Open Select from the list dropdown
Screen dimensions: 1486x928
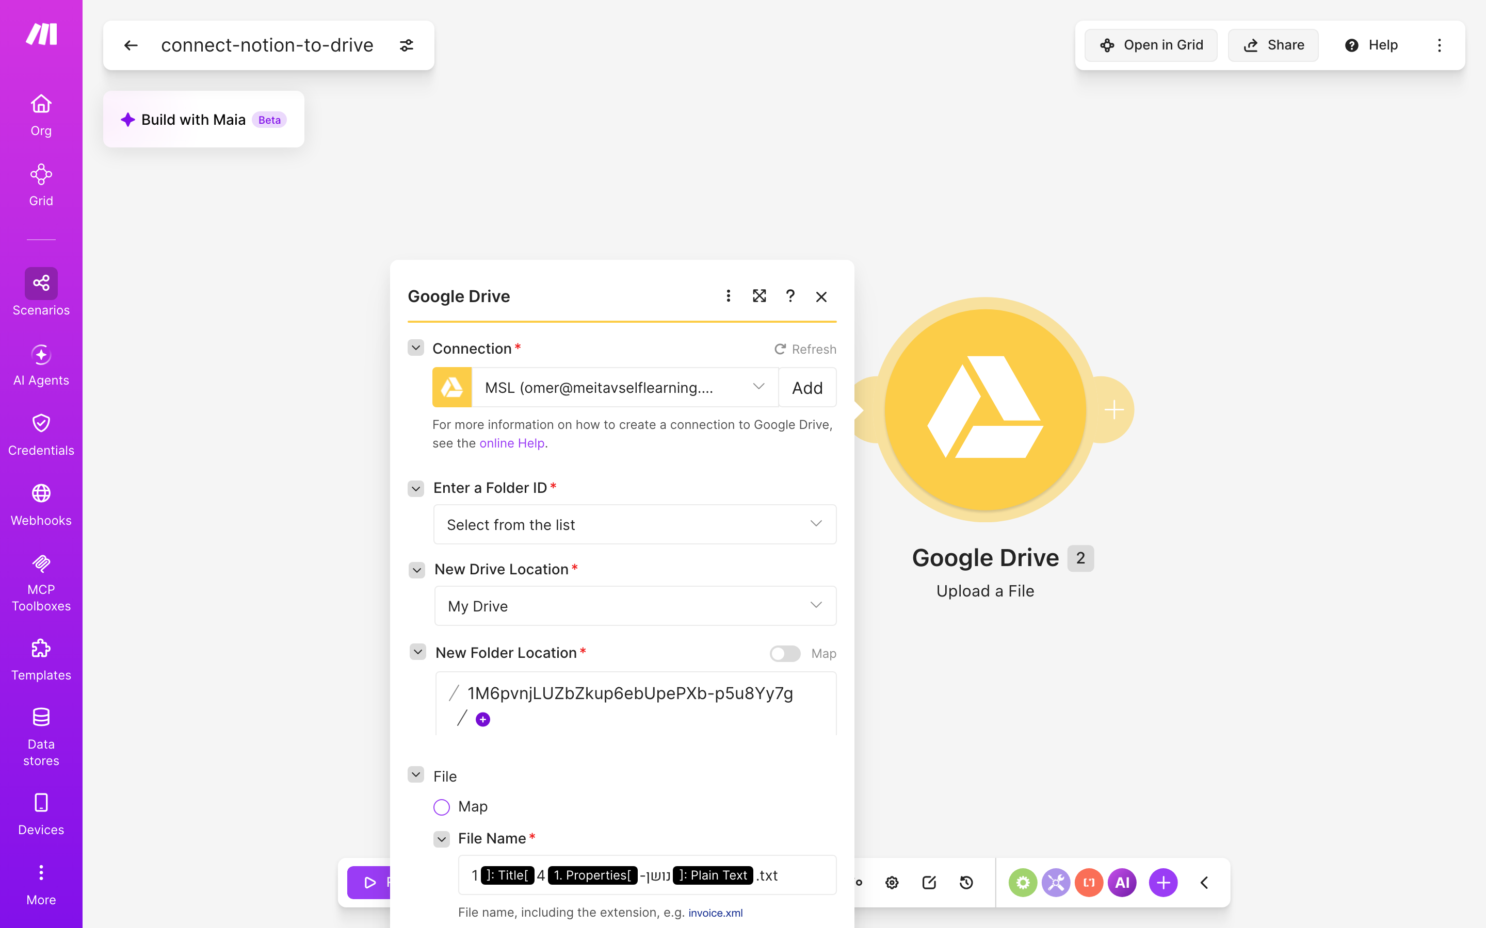pos(634,524)
